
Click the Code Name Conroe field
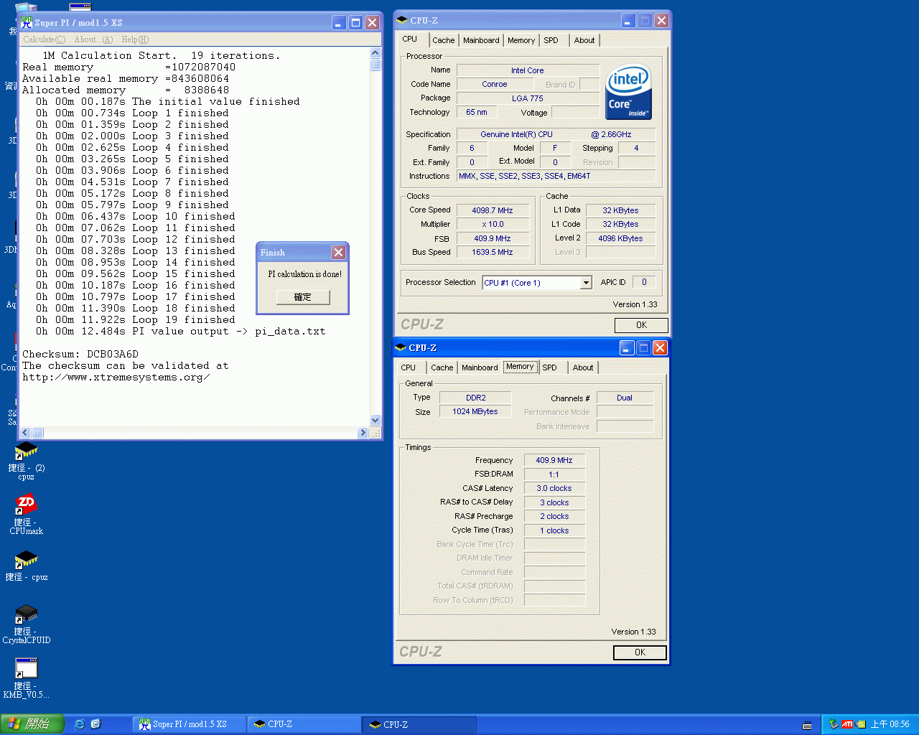495,85
